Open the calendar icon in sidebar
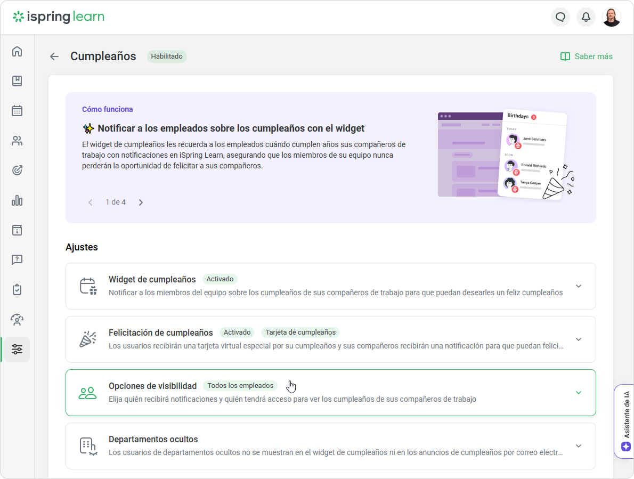Screen dimensions: 634x479 (17, 111)
